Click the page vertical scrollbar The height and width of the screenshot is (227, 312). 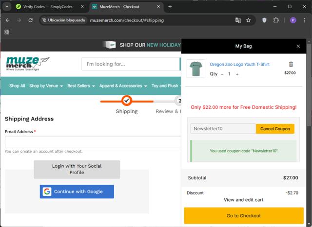309,86
